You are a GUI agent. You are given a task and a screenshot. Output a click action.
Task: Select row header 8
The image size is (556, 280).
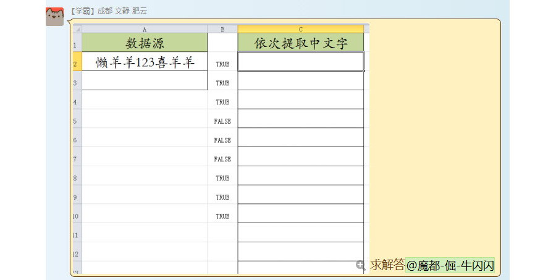pos(77,176)
